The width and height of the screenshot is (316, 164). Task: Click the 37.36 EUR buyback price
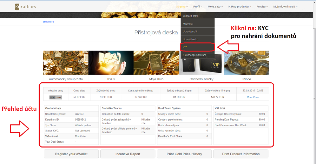point(141,97)
